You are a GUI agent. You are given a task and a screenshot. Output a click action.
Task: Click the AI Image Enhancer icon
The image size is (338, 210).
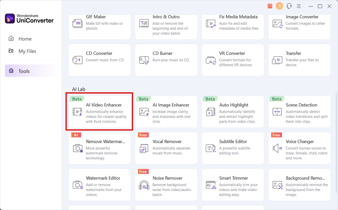click(144, 112)
